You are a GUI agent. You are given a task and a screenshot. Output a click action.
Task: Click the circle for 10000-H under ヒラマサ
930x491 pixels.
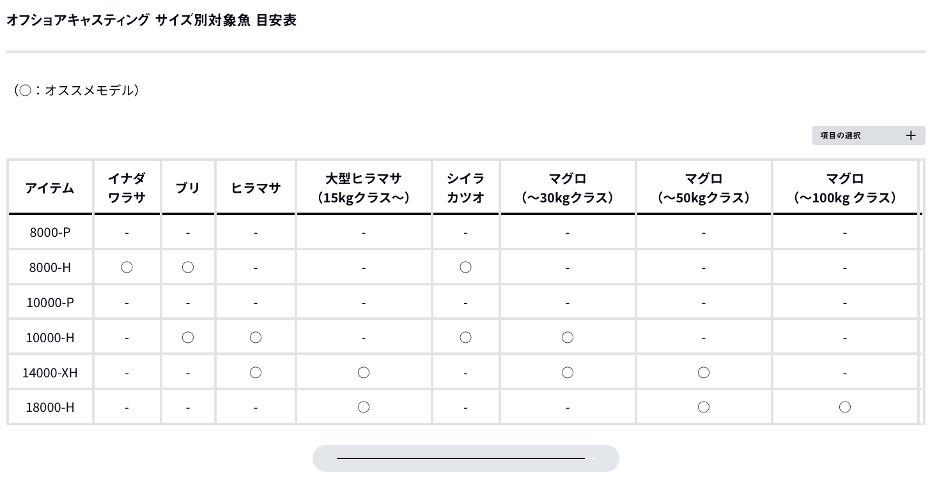(x=256, y=337)
